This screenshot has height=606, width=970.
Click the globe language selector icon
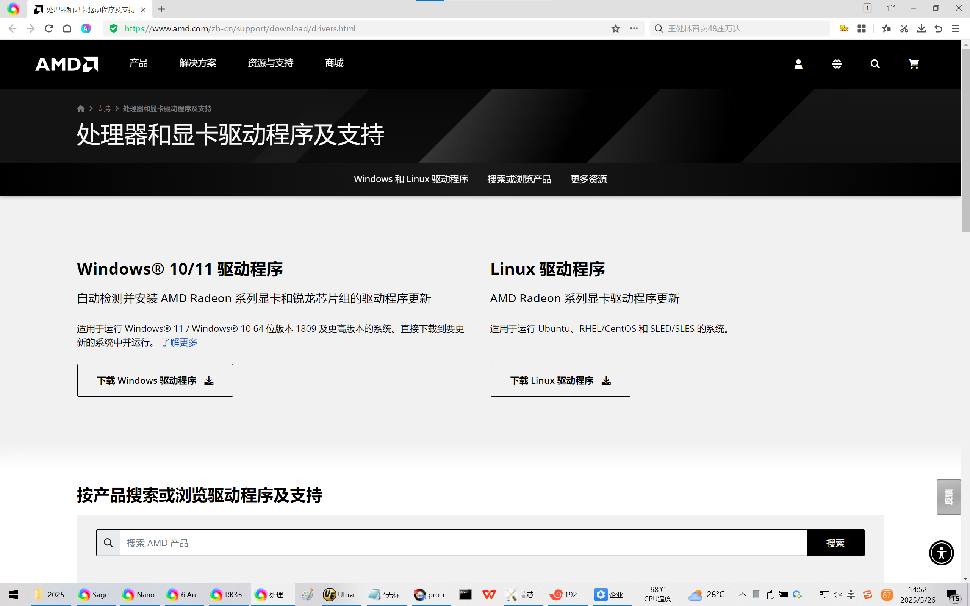837,64
